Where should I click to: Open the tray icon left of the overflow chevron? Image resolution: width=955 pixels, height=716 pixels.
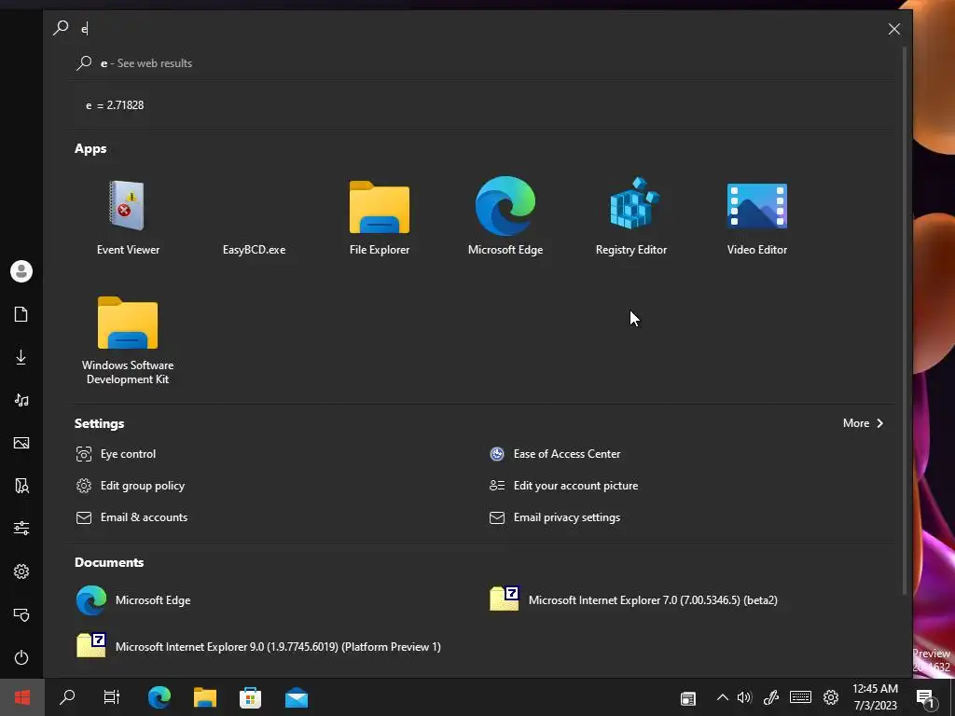click(x=688, y=698)
